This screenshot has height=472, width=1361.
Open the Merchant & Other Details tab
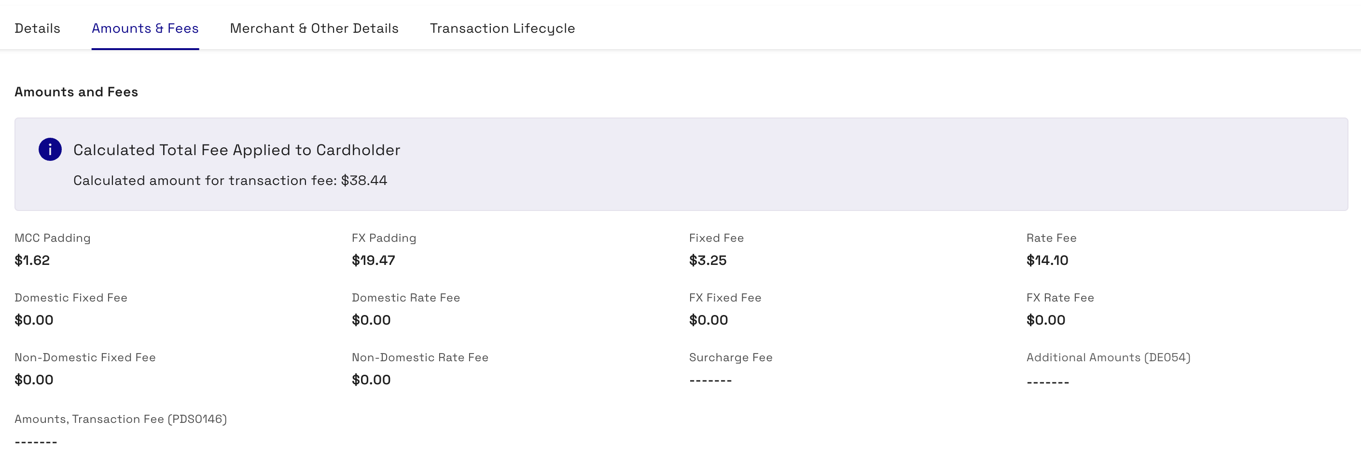point(314,28)
